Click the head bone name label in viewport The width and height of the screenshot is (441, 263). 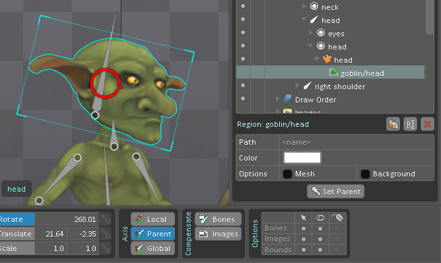pos(17,189)
